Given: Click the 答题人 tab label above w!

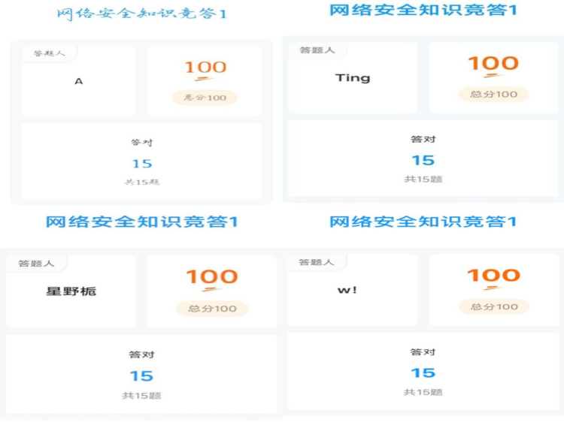Looking at the screenshot, I should click(316, 262).
